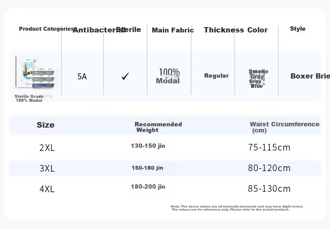Click the Style column header
330x229 pixels.
click(297, 29)
